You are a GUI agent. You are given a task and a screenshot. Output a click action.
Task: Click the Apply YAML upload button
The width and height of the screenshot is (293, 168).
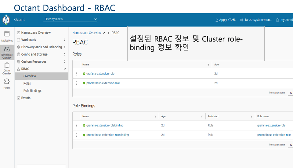tap(225, 20)
